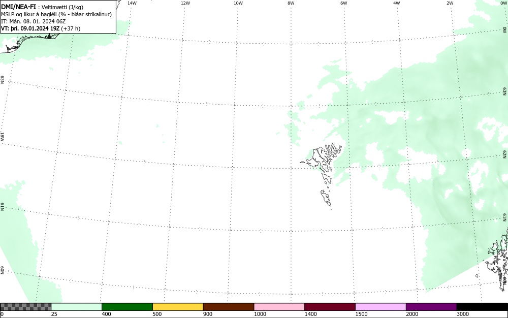Screen dimensions: 508x318
Task: Click the 62N label on right edge
Action: click(505, 154)
